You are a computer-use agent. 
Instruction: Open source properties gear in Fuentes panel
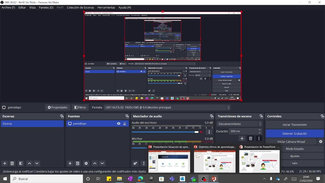86,163
